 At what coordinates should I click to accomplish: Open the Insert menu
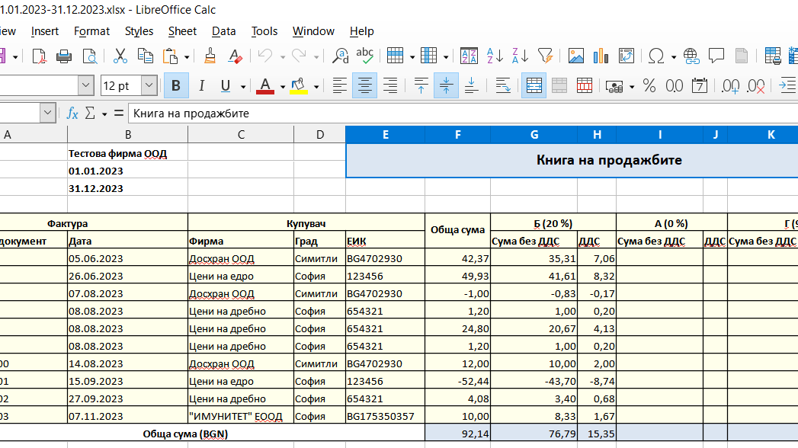click(x=45, y=31)
